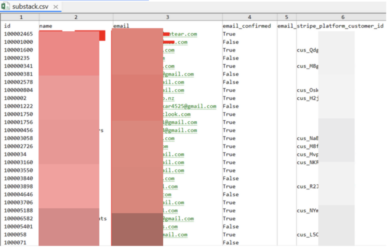The image size is (387, 247).
Task: Click the 'name' header cell
Action: coord(46,26)
